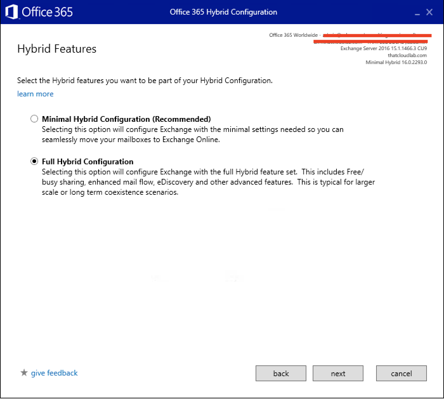Open the learn more link
This screenshot has height=399, width=444.
(x=35, y=94)
